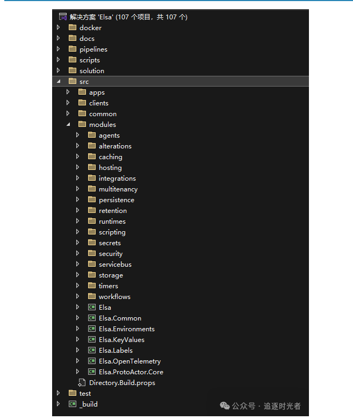The image size is (353, 420).
Task: Expand the common folder arrow
Action: tap(68, 113)
